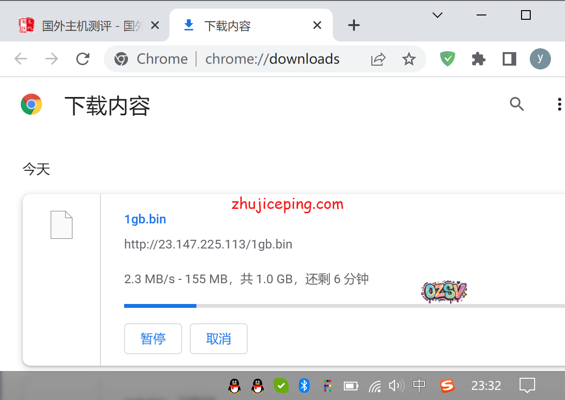
Task: Click the chrome://downloads address bar
Action: [x=272, y=59]
